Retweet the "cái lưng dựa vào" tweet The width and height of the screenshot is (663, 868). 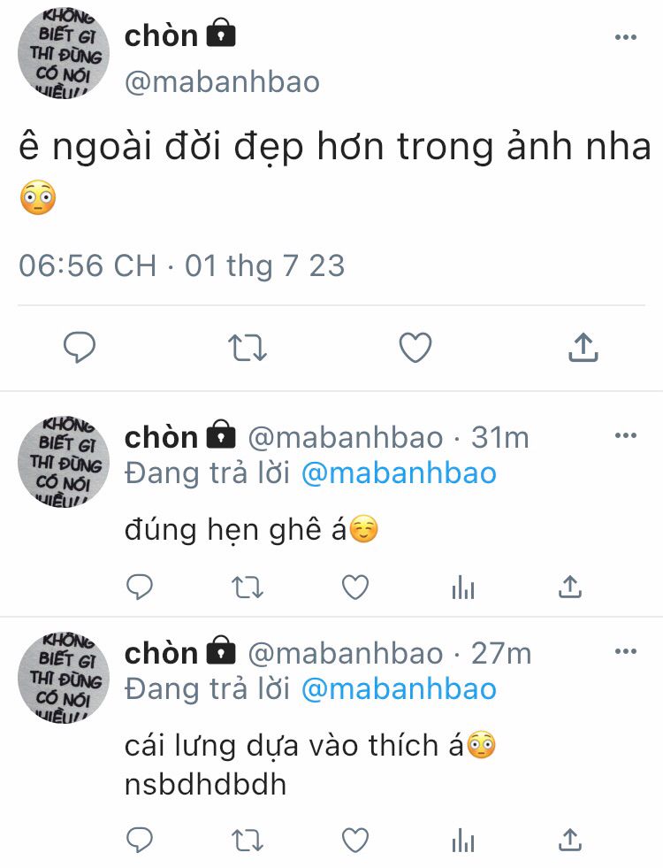click(x=248, y=841)
